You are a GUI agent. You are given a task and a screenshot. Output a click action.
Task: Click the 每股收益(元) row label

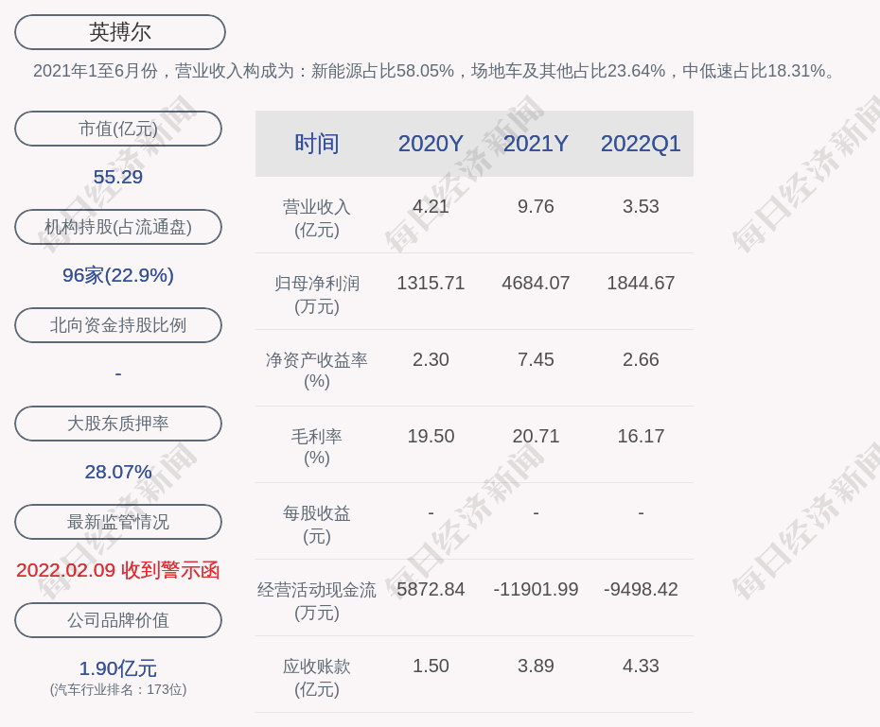click(317, 525)
